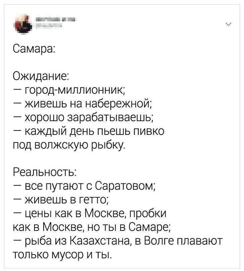Click the blurred author display name

(55, 19)
